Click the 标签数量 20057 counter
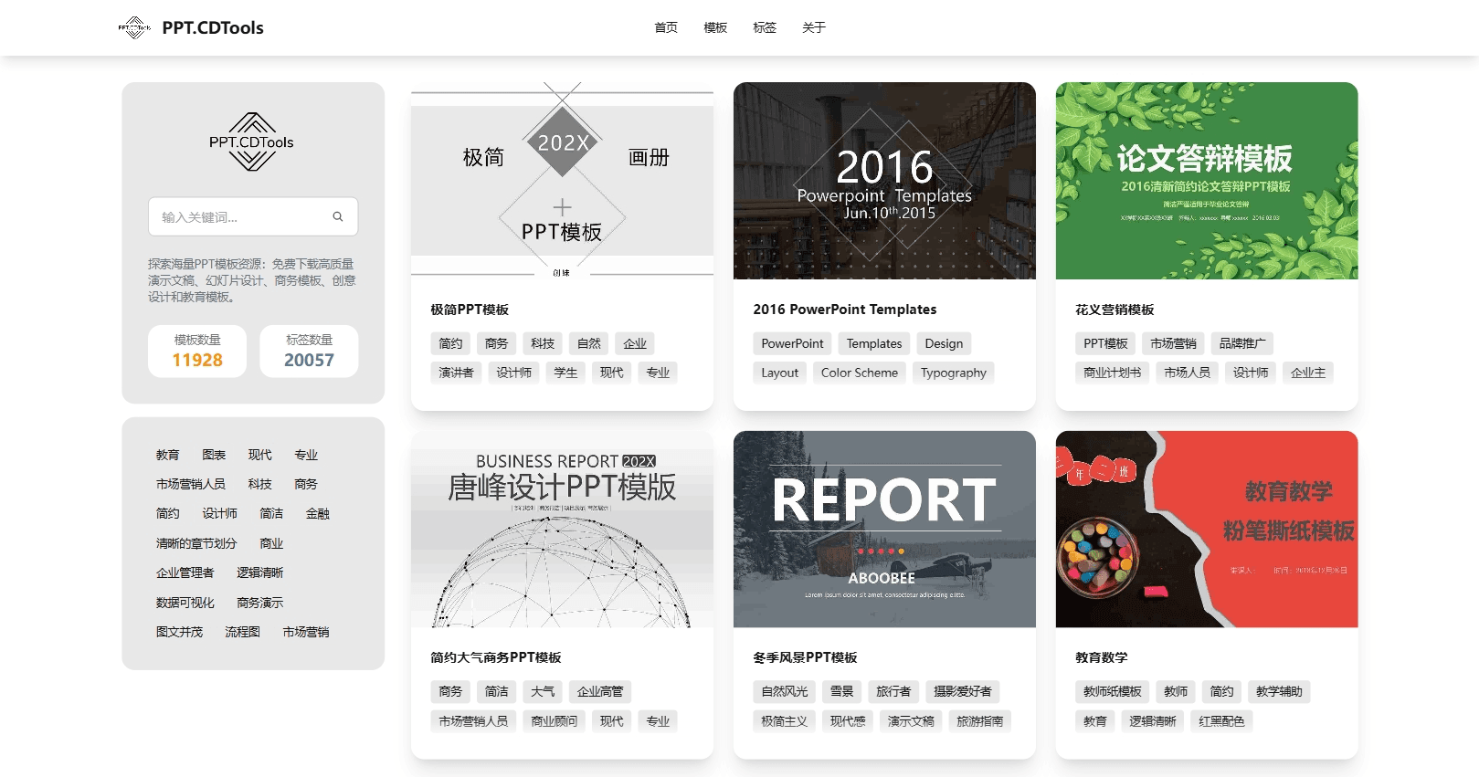This screenshot has width=1479, height=777. point(309,351)
